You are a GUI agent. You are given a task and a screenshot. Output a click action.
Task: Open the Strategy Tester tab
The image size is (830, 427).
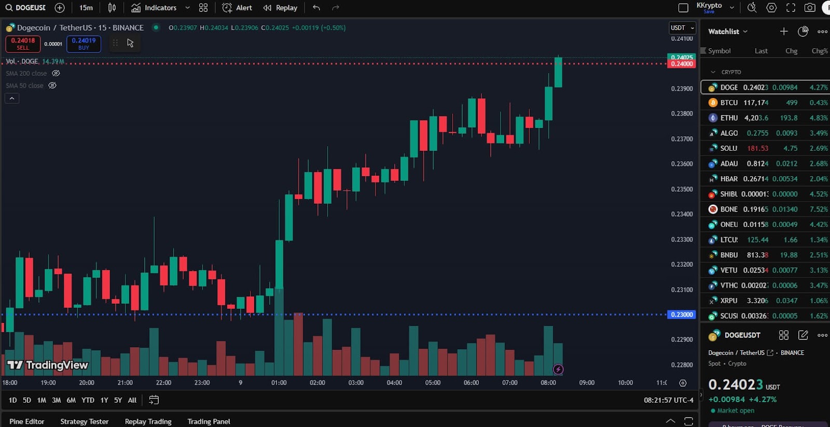click(x=85, y=421)
